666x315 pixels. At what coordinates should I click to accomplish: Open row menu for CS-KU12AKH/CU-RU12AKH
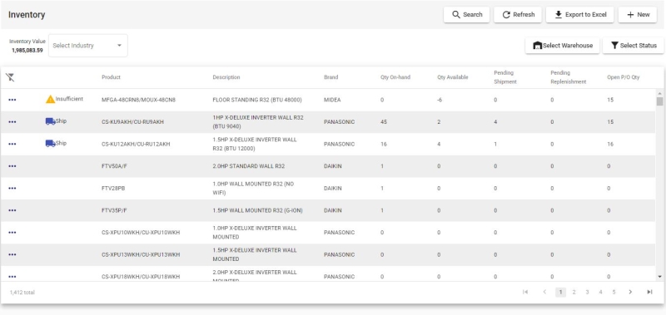click(12, 144)
